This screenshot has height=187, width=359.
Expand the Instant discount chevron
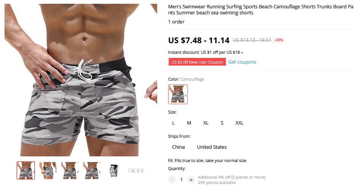(242, 53)
